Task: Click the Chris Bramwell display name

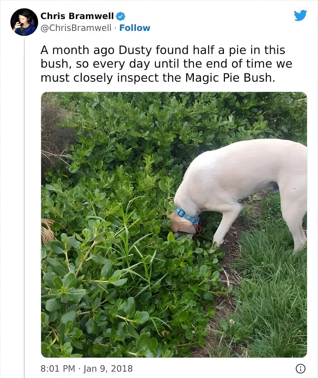Action: point(77,16)
